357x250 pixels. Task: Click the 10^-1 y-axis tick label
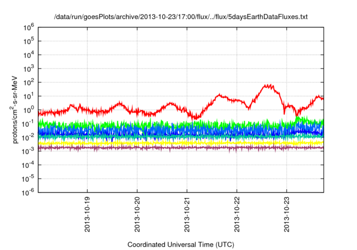28,124
